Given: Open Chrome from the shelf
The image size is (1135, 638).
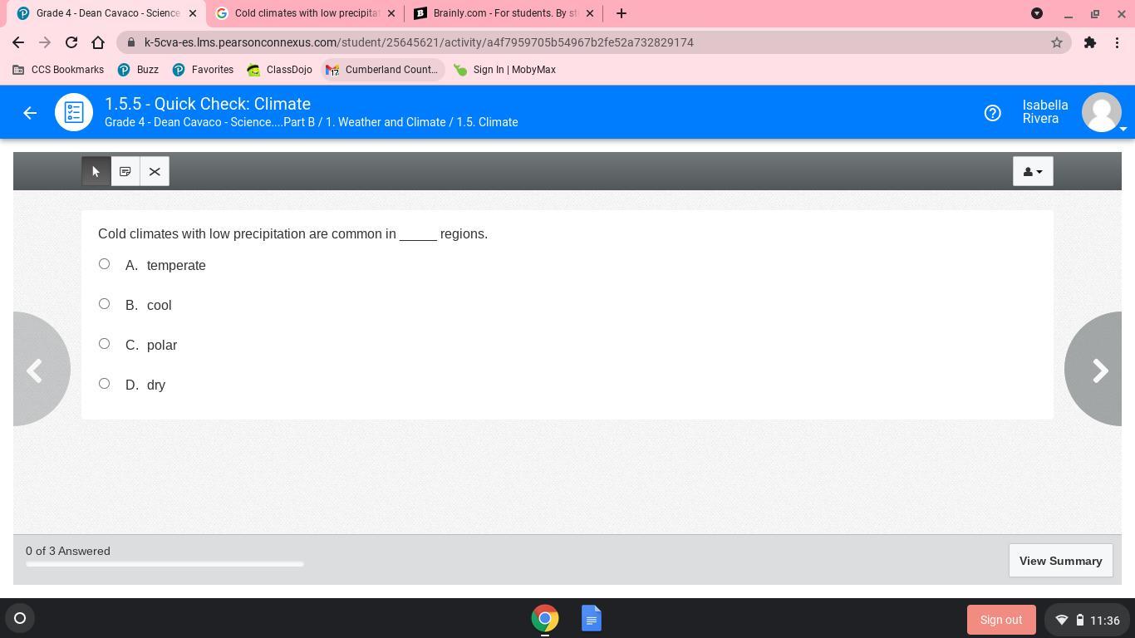Looking at the screenshot, I should pyautogui.click(x=545, y=618).
